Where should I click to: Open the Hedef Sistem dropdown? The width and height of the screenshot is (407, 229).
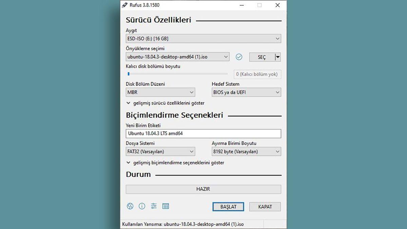pyautogui.click(x=246, y=92)
